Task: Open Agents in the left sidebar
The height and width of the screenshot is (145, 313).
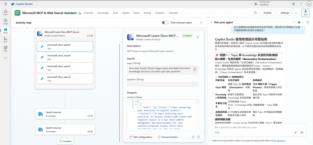Action: (6, 31)
